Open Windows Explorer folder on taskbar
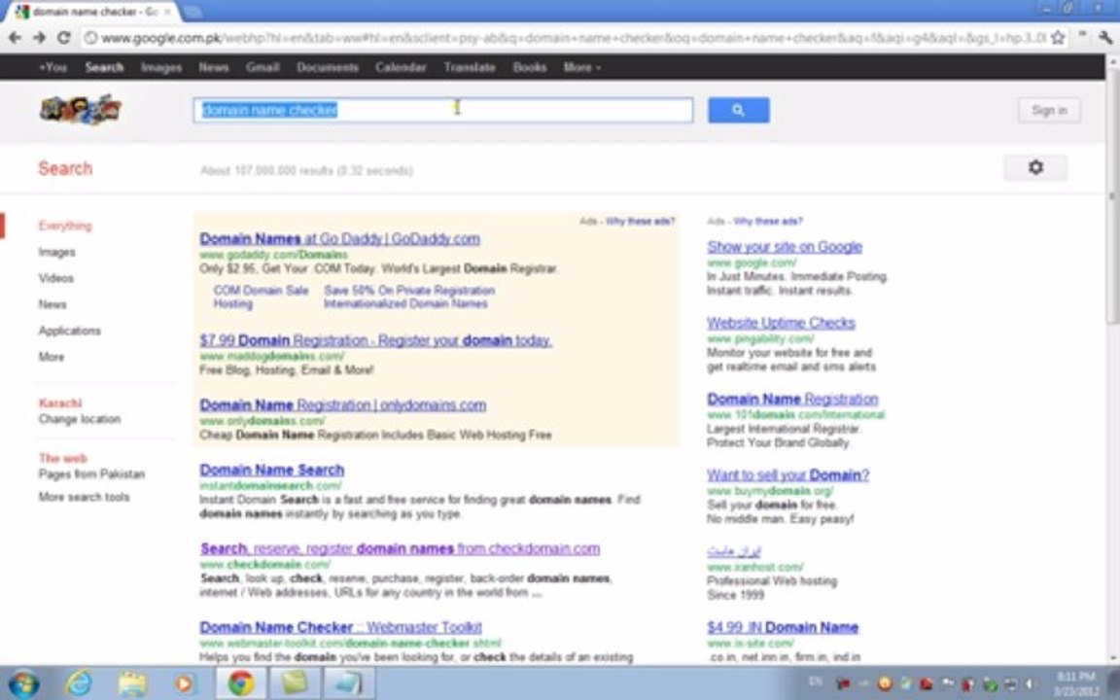The width and height of the screenshot is (1120, 700). pos(133,683)
